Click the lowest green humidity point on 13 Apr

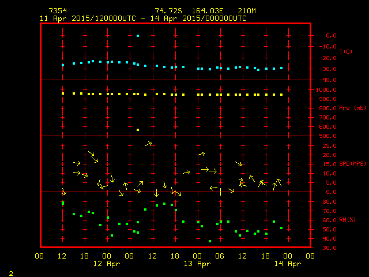point(210,241)
